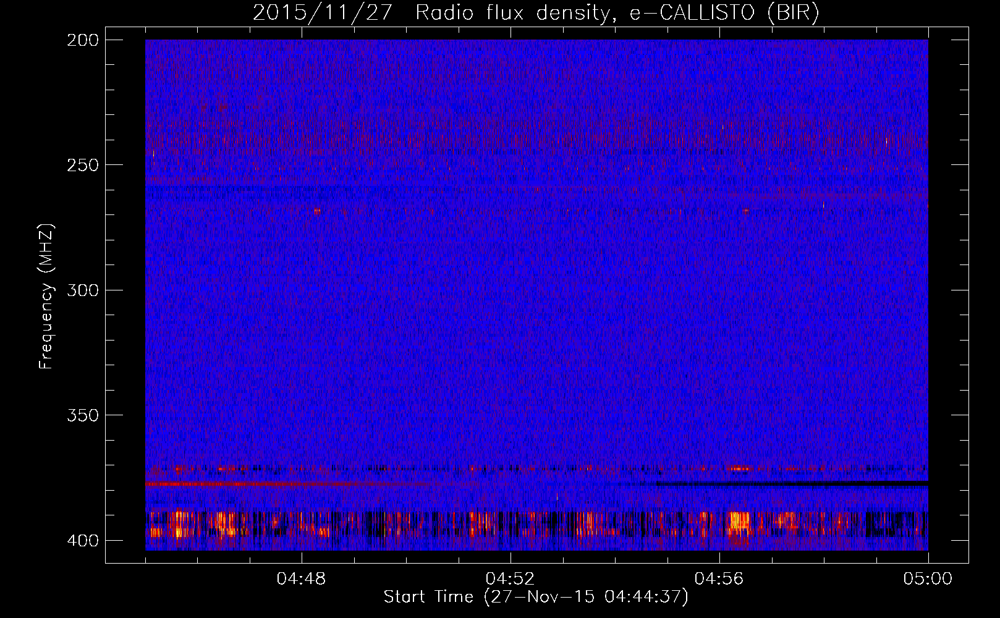This screenshot has height=618, width=1000.
Task: Click the 05:00 time tick label
Action: coord(928,579)
